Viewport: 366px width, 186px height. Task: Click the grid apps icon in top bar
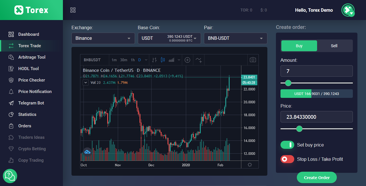tap(73, 10)
